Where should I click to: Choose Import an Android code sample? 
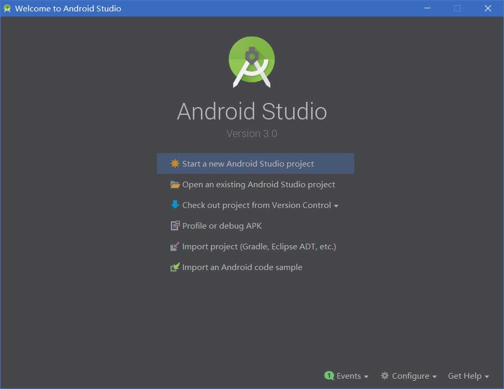click(x=255, y=267)
